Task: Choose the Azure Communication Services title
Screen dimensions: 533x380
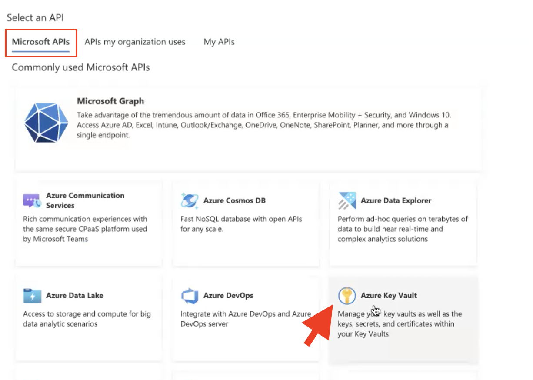Action: click(x=85, y=200)
